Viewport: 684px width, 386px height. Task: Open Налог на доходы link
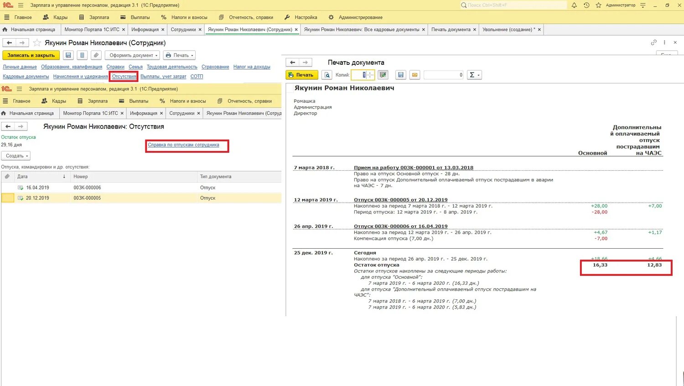coord(252,67)
